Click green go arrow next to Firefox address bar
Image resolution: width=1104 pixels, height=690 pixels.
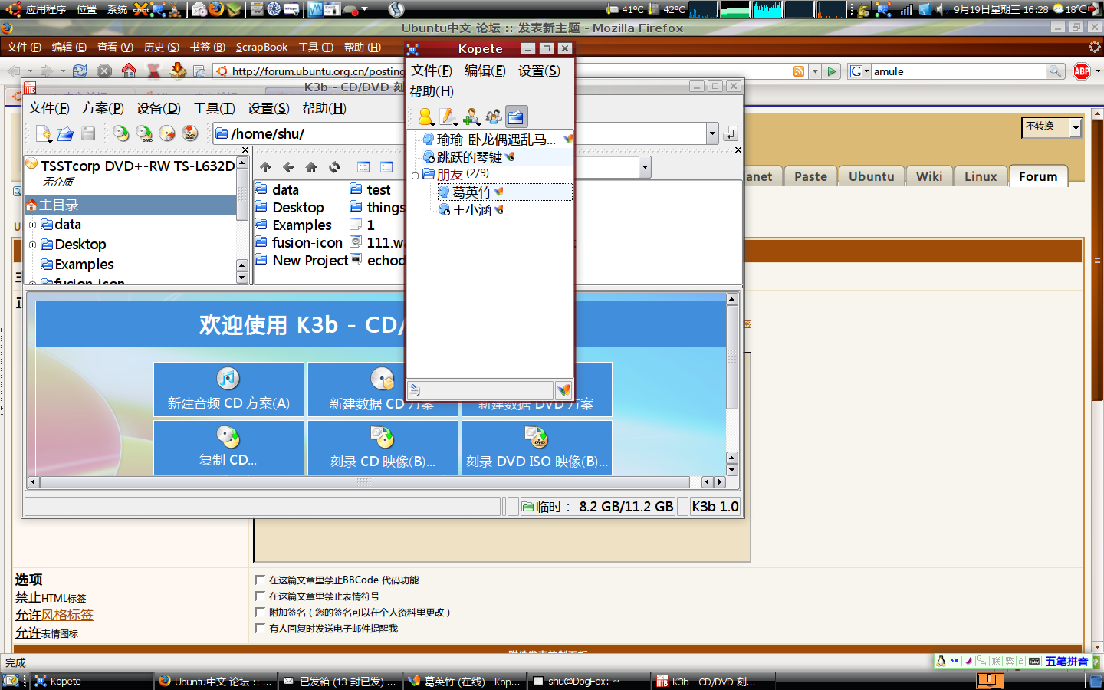(x=832, y=71)
